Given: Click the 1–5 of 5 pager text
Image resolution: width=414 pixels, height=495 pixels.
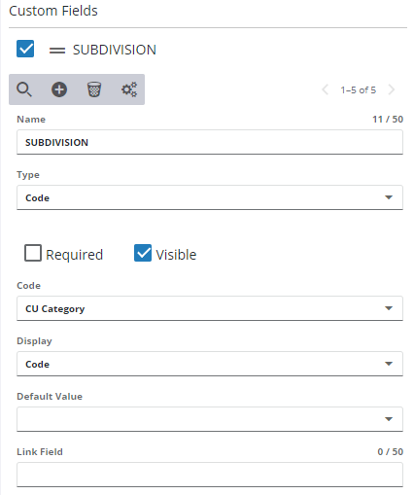Looking at the screenshot, I should [359, 89].
